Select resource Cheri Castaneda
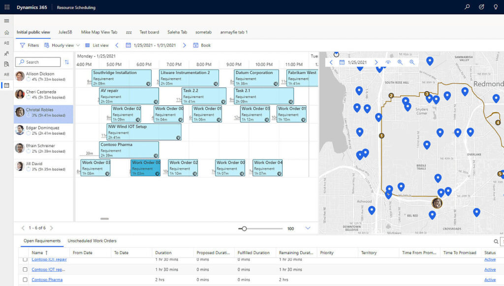504x286 pixels. pos(43,96)
